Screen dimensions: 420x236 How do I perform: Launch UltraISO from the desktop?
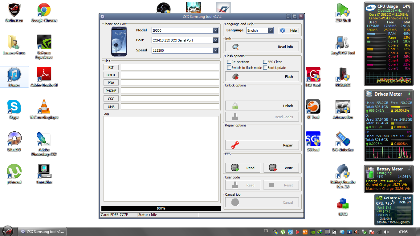tap(14, 142)
